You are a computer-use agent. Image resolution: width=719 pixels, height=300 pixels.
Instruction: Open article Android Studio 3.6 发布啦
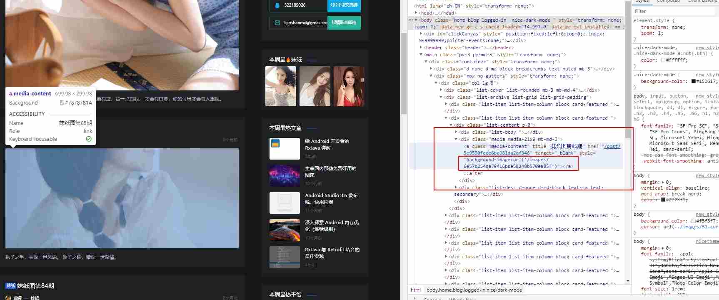point(331,199)
